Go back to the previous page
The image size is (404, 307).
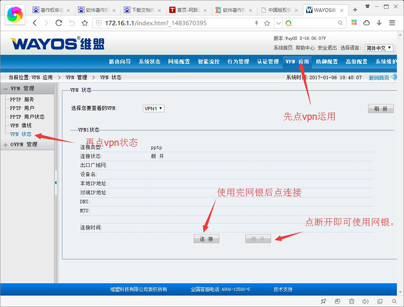[35, 23]
